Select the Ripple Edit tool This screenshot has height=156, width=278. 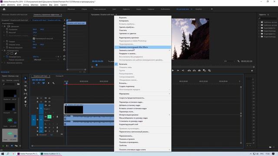click(x=25, y=86)
